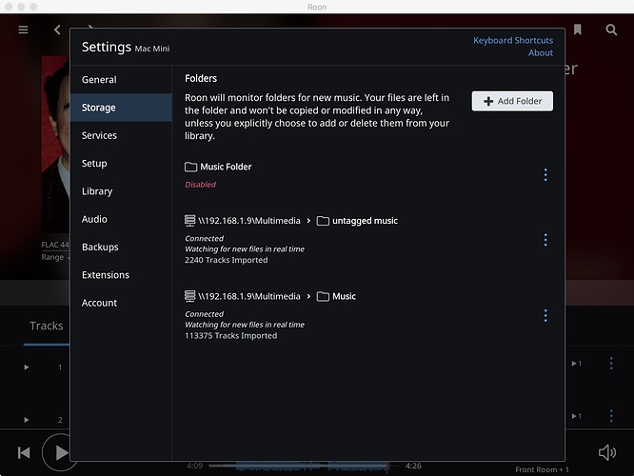
Task: Open the Backups settings section
Action: tap(121, 248)
